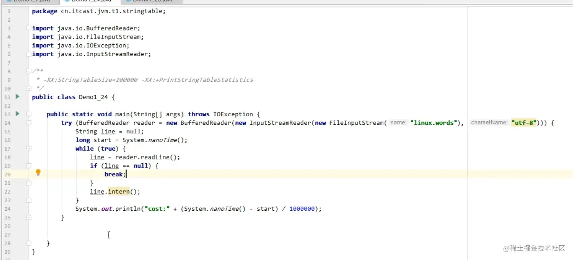
Task: Click line number 24 in gutter
Action: [7, 209]
